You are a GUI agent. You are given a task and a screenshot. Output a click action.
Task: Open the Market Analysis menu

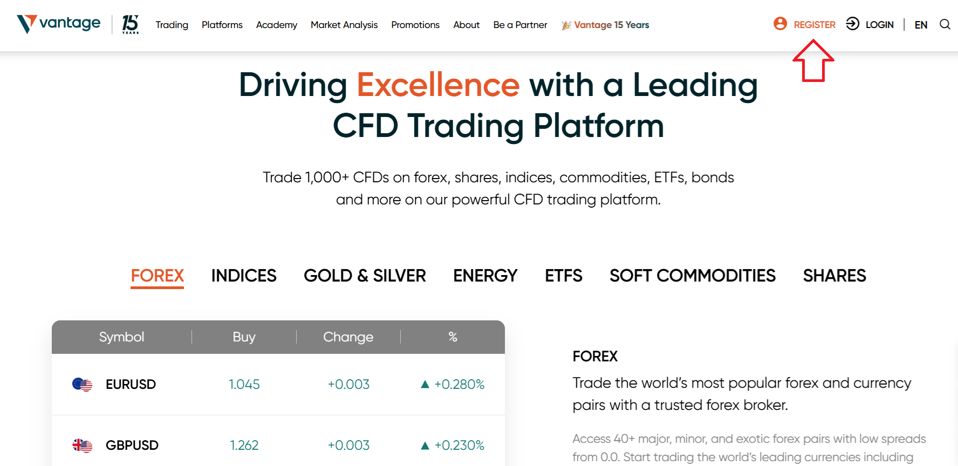[344, 24]
